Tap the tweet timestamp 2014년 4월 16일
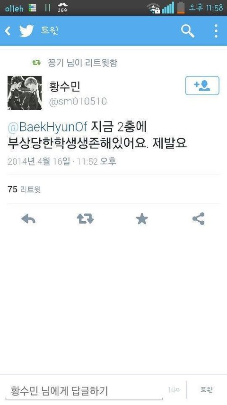Viewport: 227px width, 405px height. coord(39,161)
